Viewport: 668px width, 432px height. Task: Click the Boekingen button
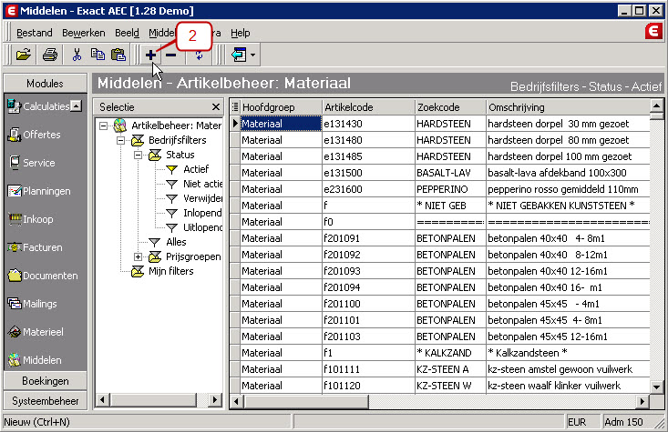tap(46, 381)
